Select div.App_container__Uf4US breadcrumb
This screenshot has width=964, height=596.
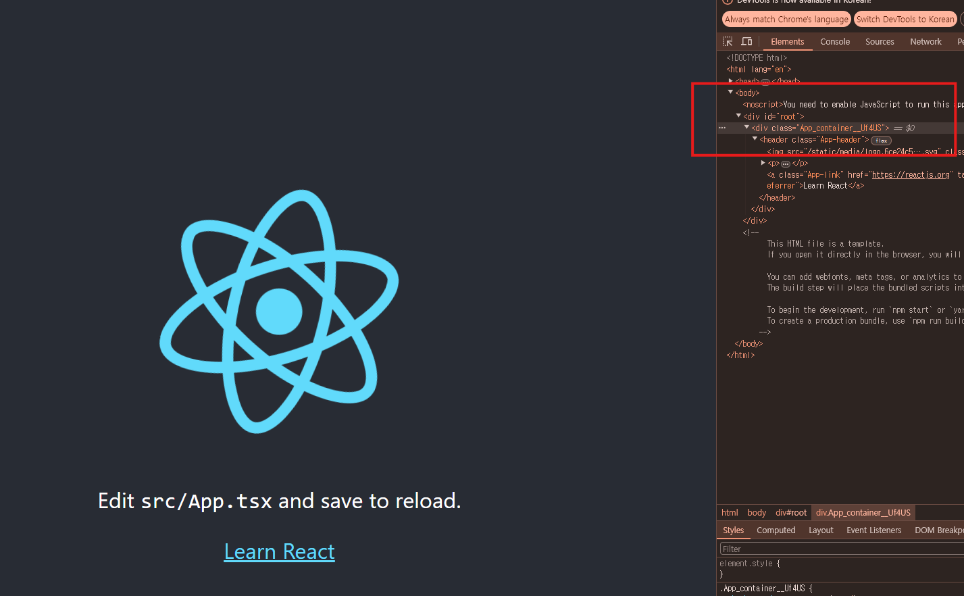tap(863, 513)
